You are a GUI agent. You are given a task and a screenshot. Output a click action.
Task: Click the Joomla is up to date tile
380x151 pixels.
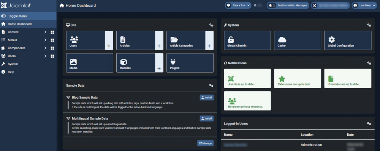pyautogui.click(x=247, y=78)
